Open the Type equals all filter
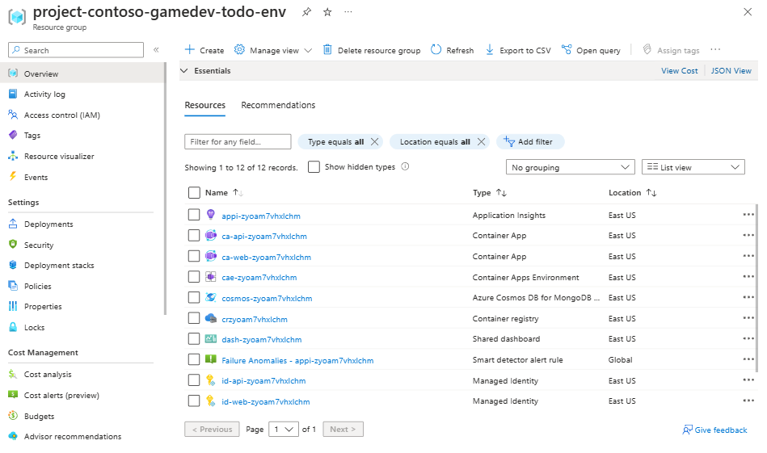 tap(335, 142)
